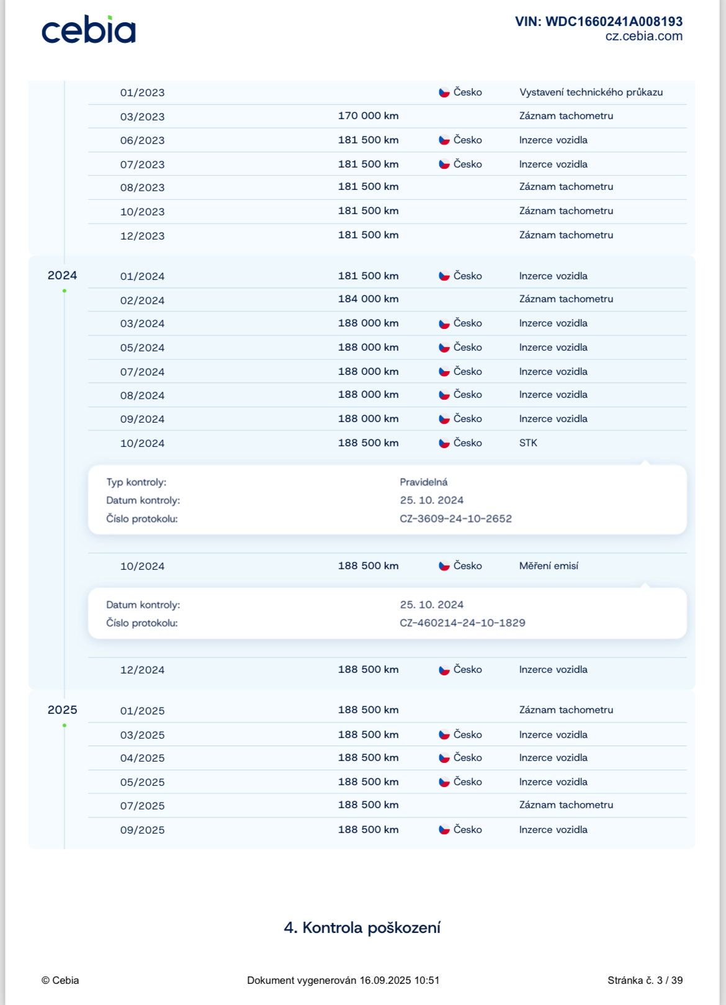Click the Cebia logo in the header
The width and height of the screenshot is (726, 1005).
point(88,30)
